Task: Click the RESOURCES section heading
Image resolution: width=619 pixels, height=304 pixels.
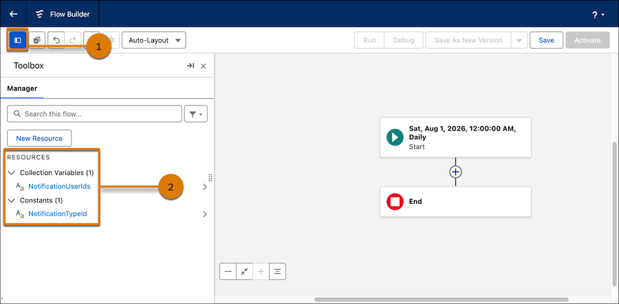Action: point(28,157)
